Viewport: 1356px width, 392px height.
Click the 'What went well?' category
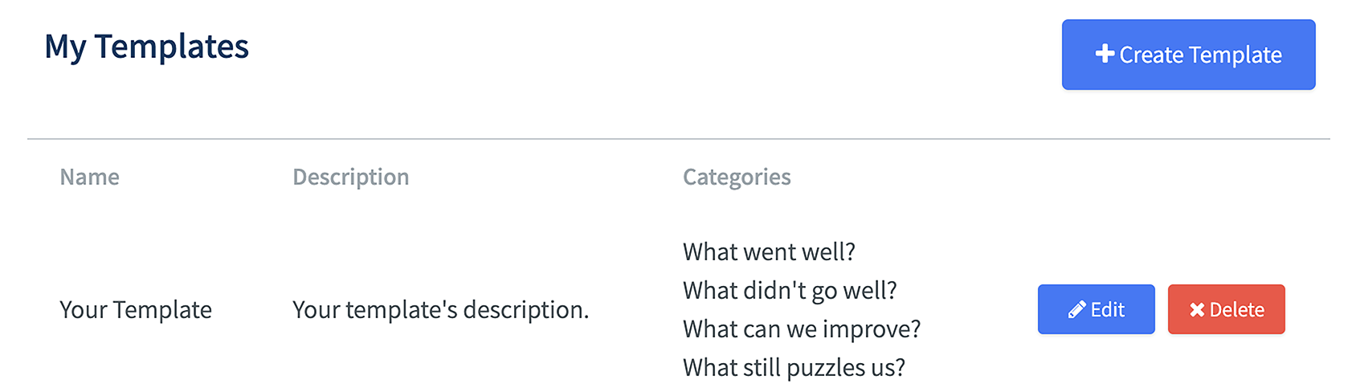pos(769,252)
